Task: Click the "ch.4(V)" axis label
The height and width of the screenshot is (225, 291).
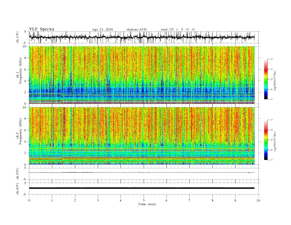Action: [x=17, y=189]
